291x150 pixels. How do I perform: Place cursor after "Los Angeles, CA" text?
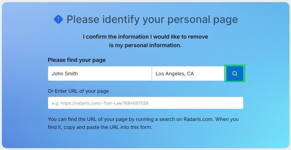[195, 73]
